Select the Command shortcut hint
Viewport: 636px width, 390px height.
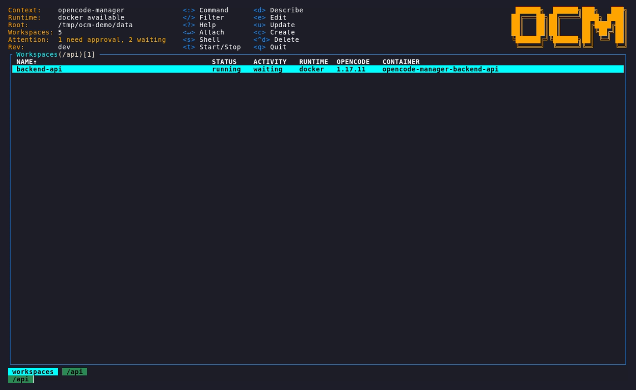pos(206,10)
